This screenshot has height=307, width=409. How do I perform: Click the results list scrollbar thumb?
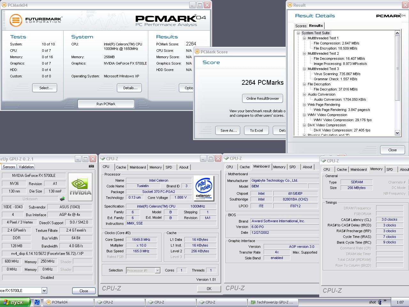[x=397, y=68]
